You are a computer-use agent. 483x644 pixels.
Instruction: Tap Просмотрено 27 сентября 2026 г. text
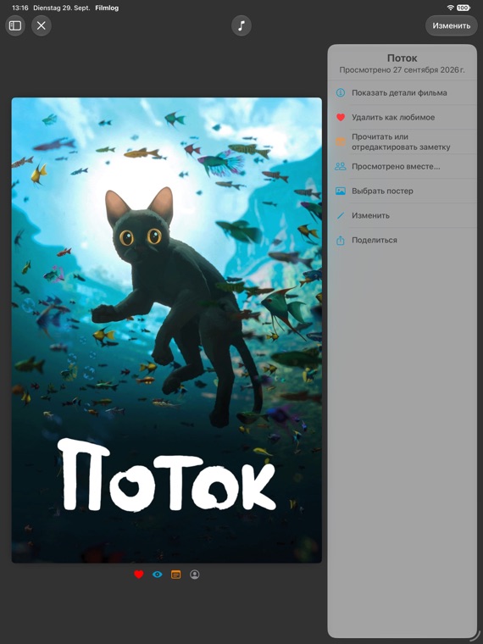(402, 69)
